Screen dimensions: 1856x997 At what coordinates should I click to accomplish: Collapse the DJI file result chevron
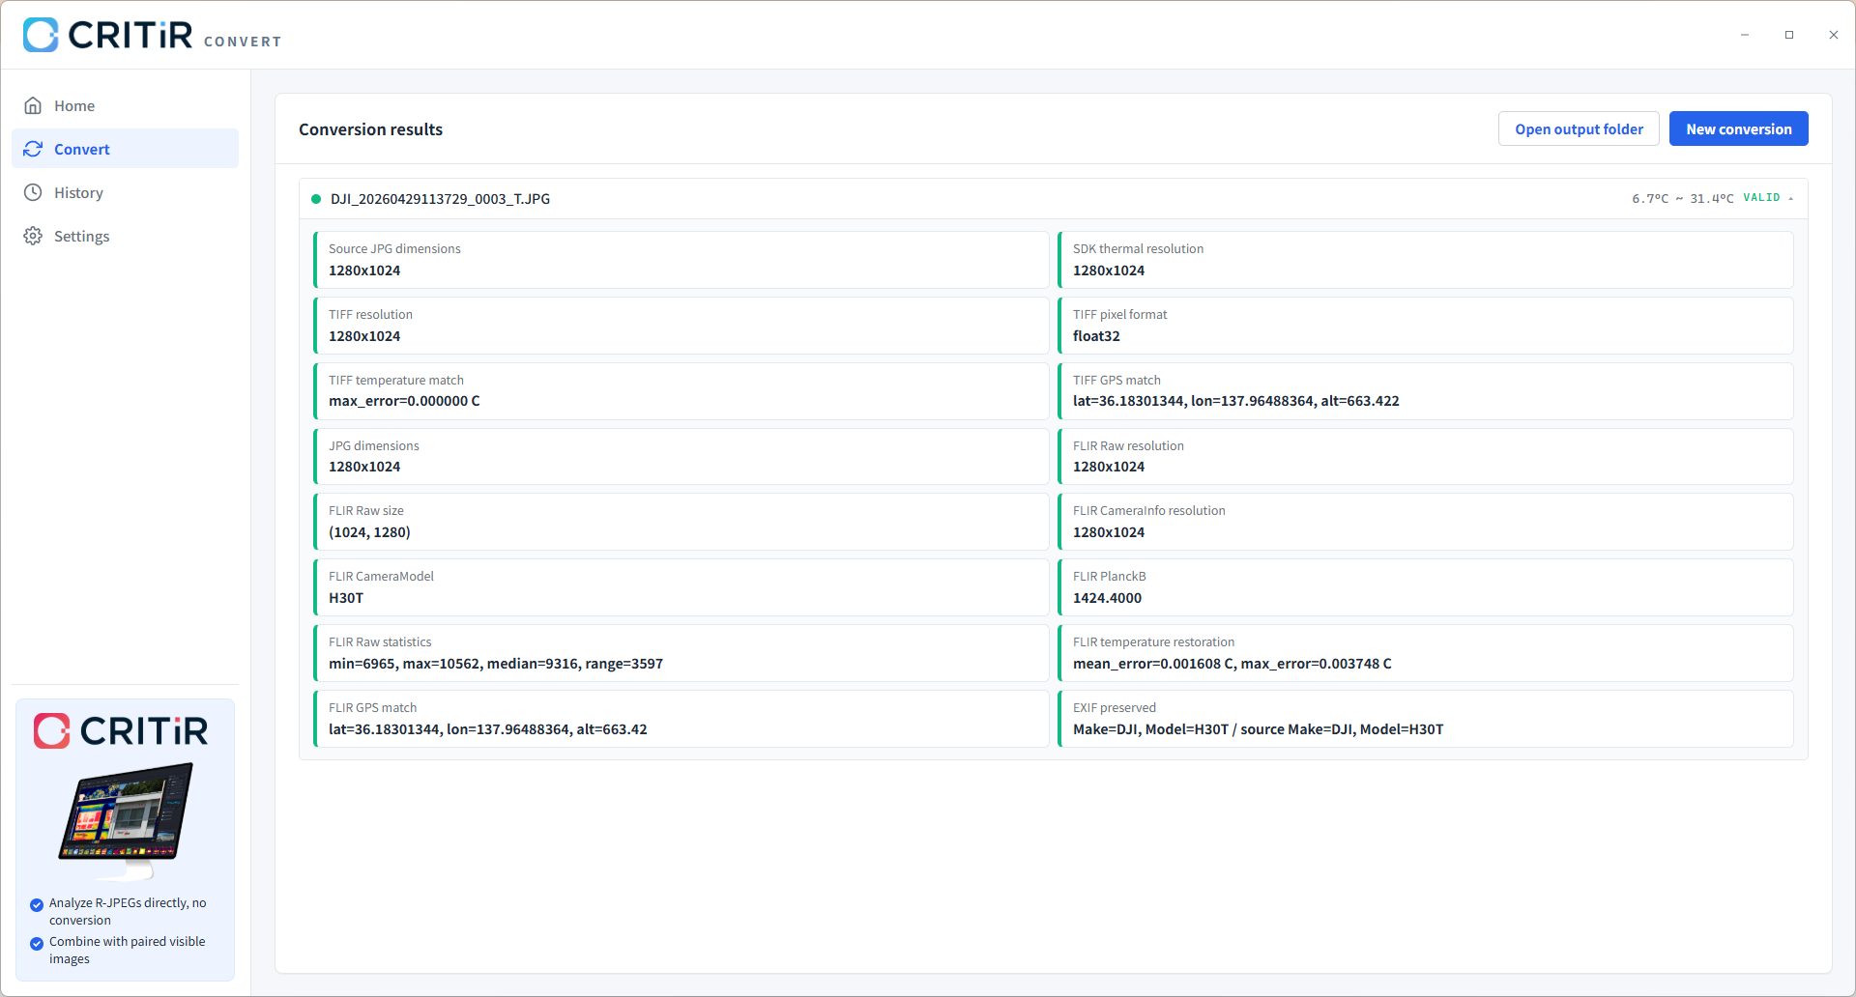point(1791,198)
